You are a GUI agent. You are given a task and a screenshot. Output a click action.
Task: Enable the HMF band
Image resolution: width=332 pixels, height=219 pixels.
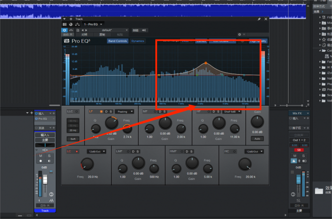(182, 151)
